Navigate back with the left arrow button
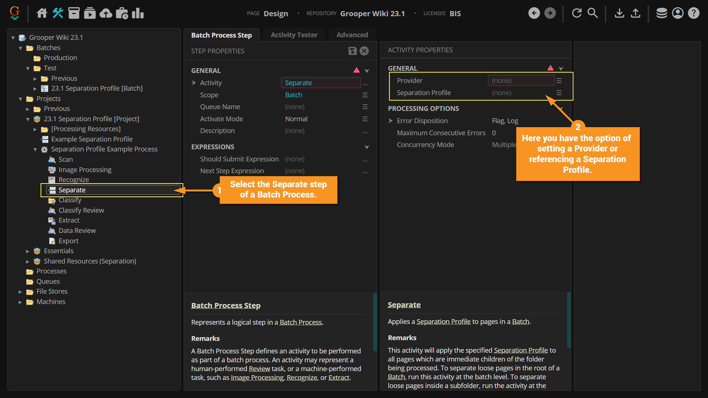708x398 pixels. [x=534, y=13]
